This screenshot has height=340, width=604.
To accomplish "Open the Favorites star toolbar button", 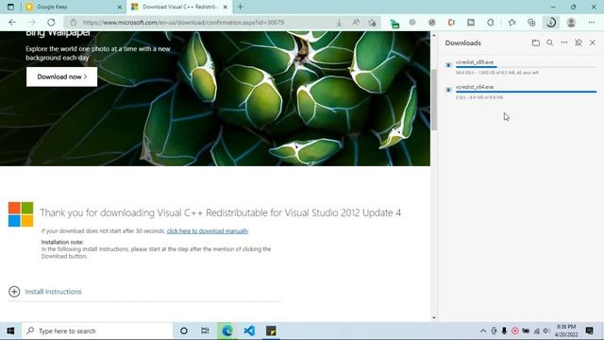I will click(512, 23).
